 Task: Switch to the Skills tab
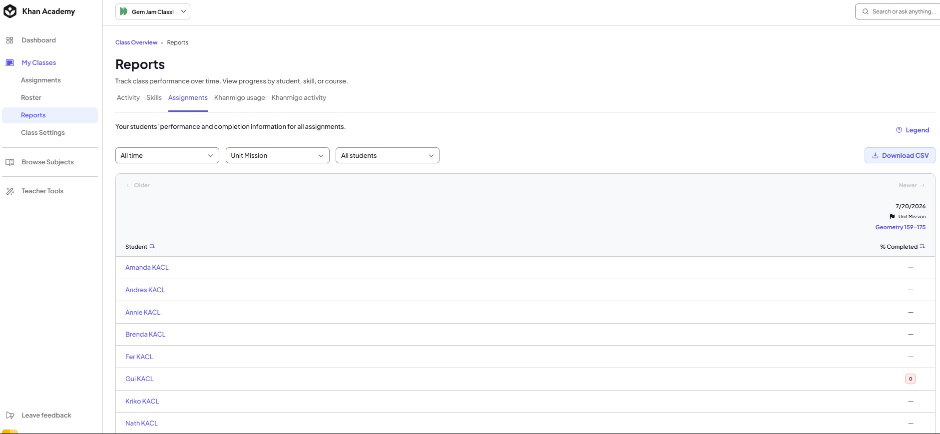tap(154, 98)
